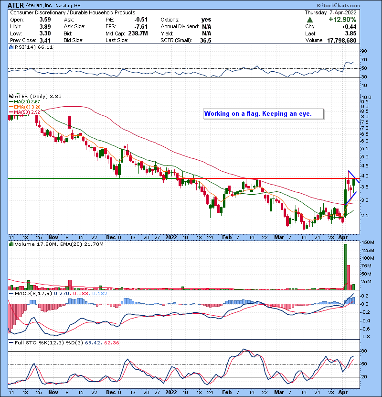
Task: Click the Bid Size label
Action: pos(74,41)
